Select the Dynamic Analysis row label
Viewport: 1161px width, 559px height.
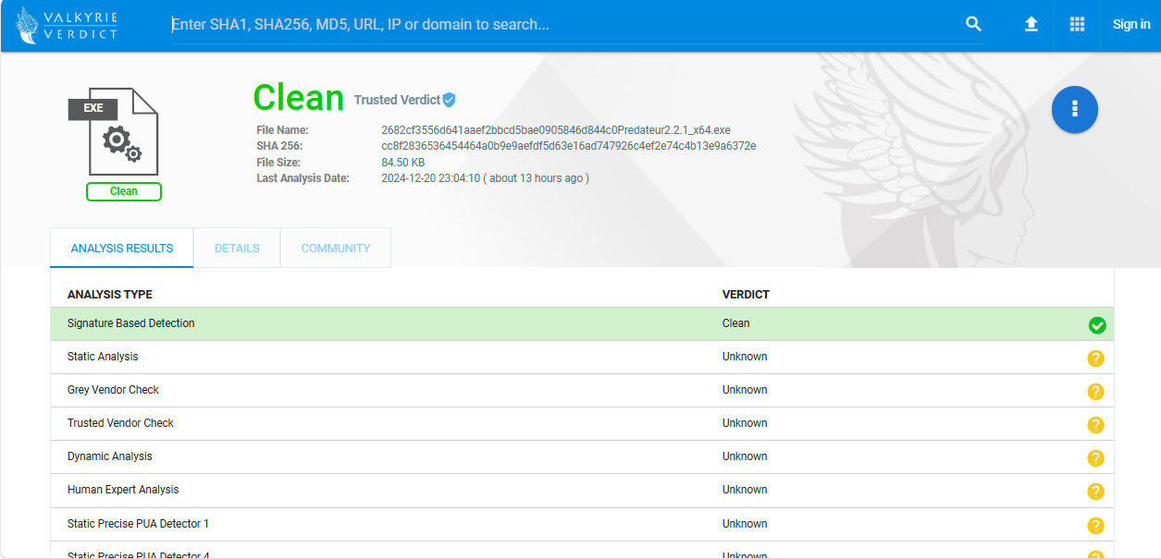pyautogui.click(x=110, y=456)
